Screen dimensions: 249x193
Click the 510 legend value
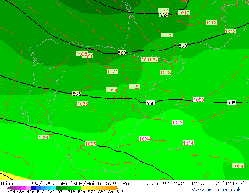coord(41,191)
